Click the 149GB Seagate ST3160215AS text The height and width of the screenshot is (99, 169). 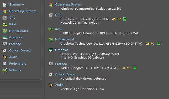[x=89, y=68]
